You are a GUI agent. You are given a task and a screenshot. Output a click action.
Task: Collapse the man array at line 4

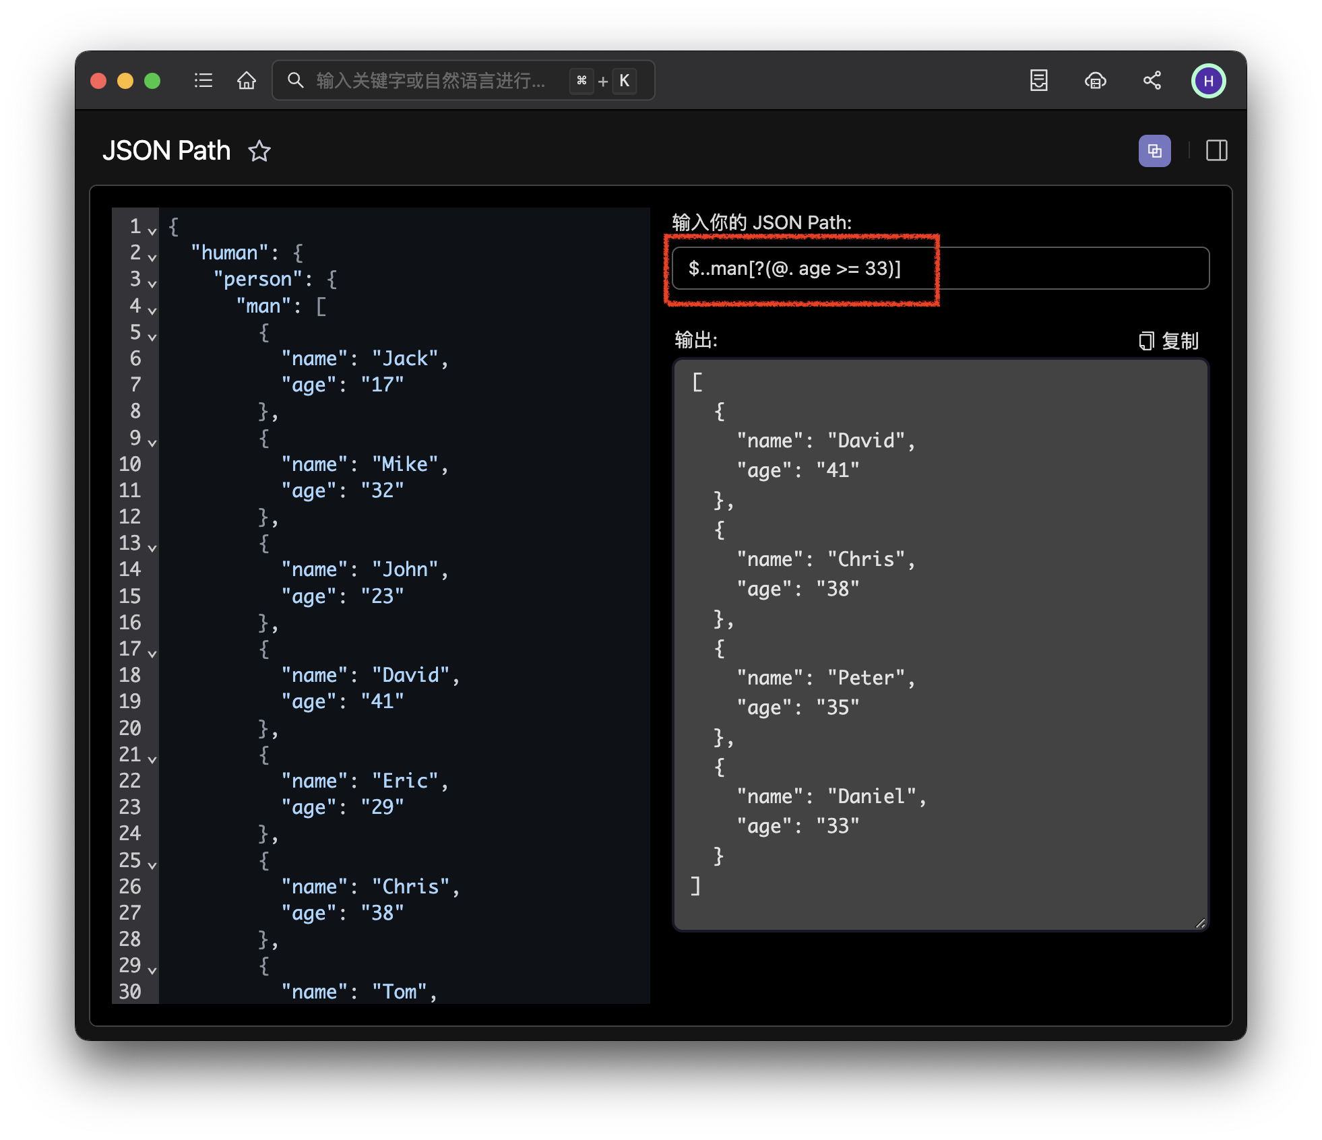point(152,309)
